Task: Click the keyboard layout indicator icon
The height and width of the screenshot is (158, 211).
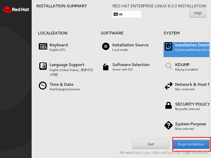Action: click(x=116, y=14)
